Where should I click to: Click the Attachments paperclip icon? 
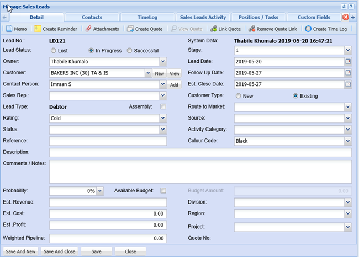(88, 29)
